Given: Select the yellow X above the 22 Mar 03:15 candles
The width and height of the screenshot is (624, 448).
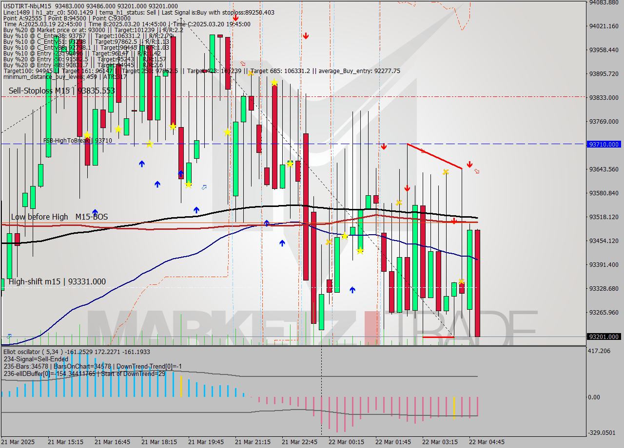Looking at the screenshot, I should click(460, 281).
